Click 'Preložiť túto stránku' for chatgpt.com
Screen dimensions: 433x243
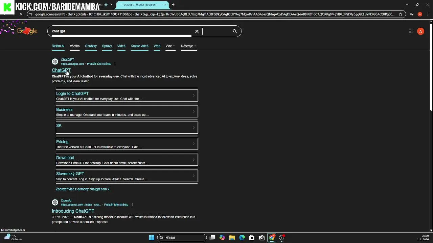click(99, 64)
